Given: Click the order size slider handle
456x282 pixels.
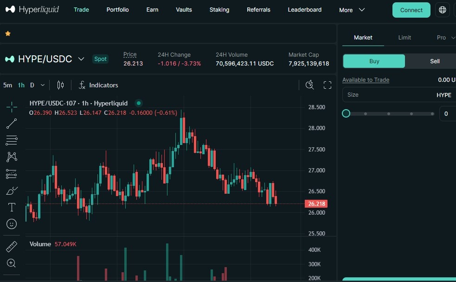Looking at the screenshot, I should tap(346, 113).
